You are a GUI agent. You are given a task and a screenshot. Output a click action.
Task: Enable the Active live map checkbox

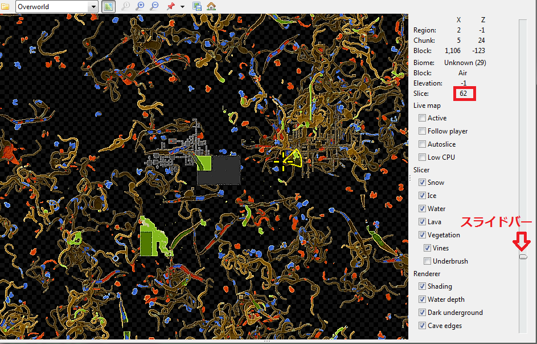tap(423, 118)
